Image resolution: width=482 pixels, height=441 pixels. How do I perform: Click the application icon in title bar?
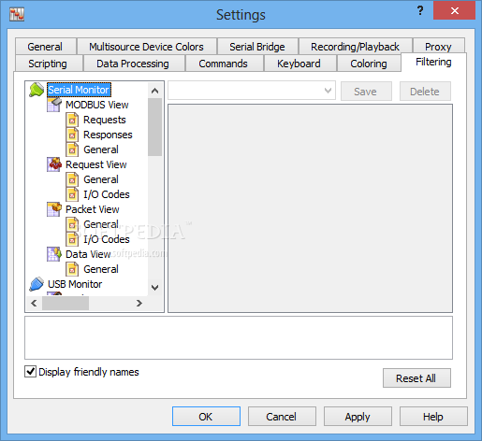tap(17, 15)
